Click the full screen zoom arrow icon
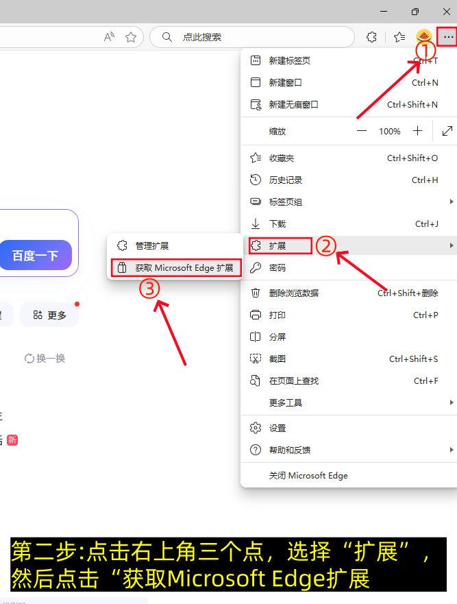Screen dimensions: 457x604 447,131
